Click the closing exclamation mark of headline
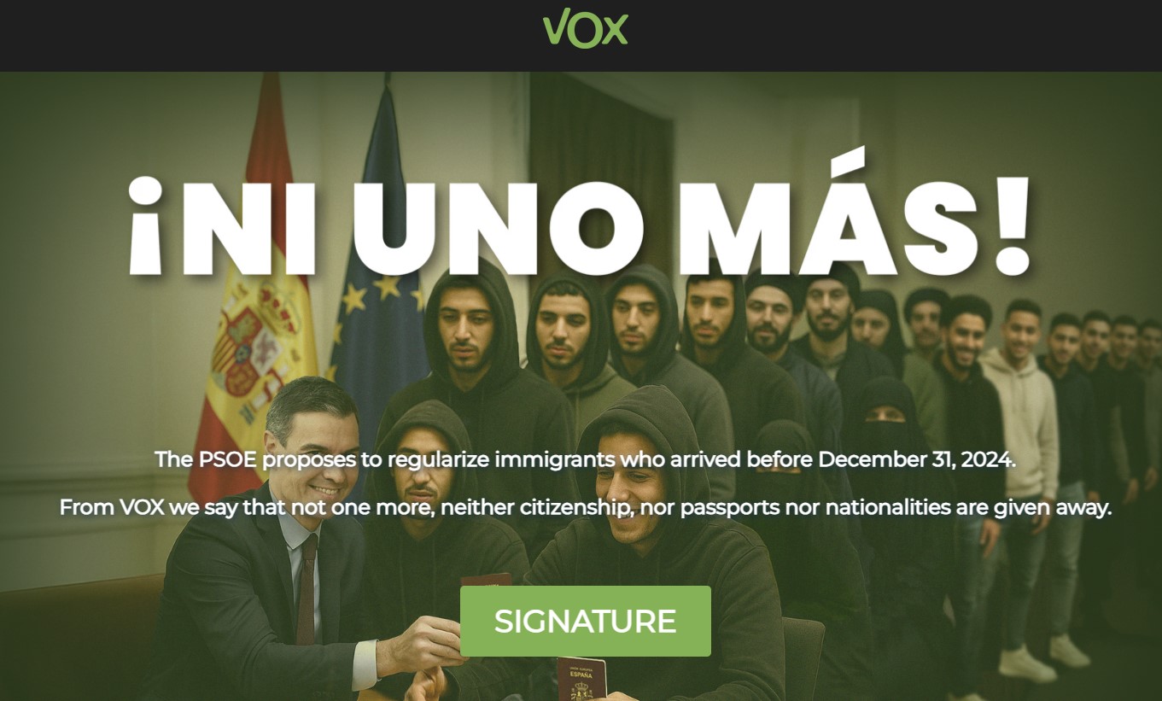 pyautogui.click(x=1013, y=225)
